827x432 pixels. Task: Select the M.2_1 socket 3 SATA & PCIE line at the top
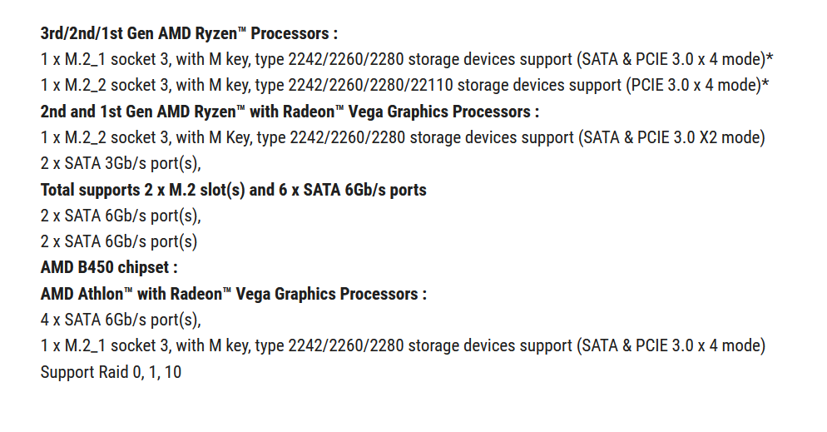pyautogui.click(x=407, y=60)
